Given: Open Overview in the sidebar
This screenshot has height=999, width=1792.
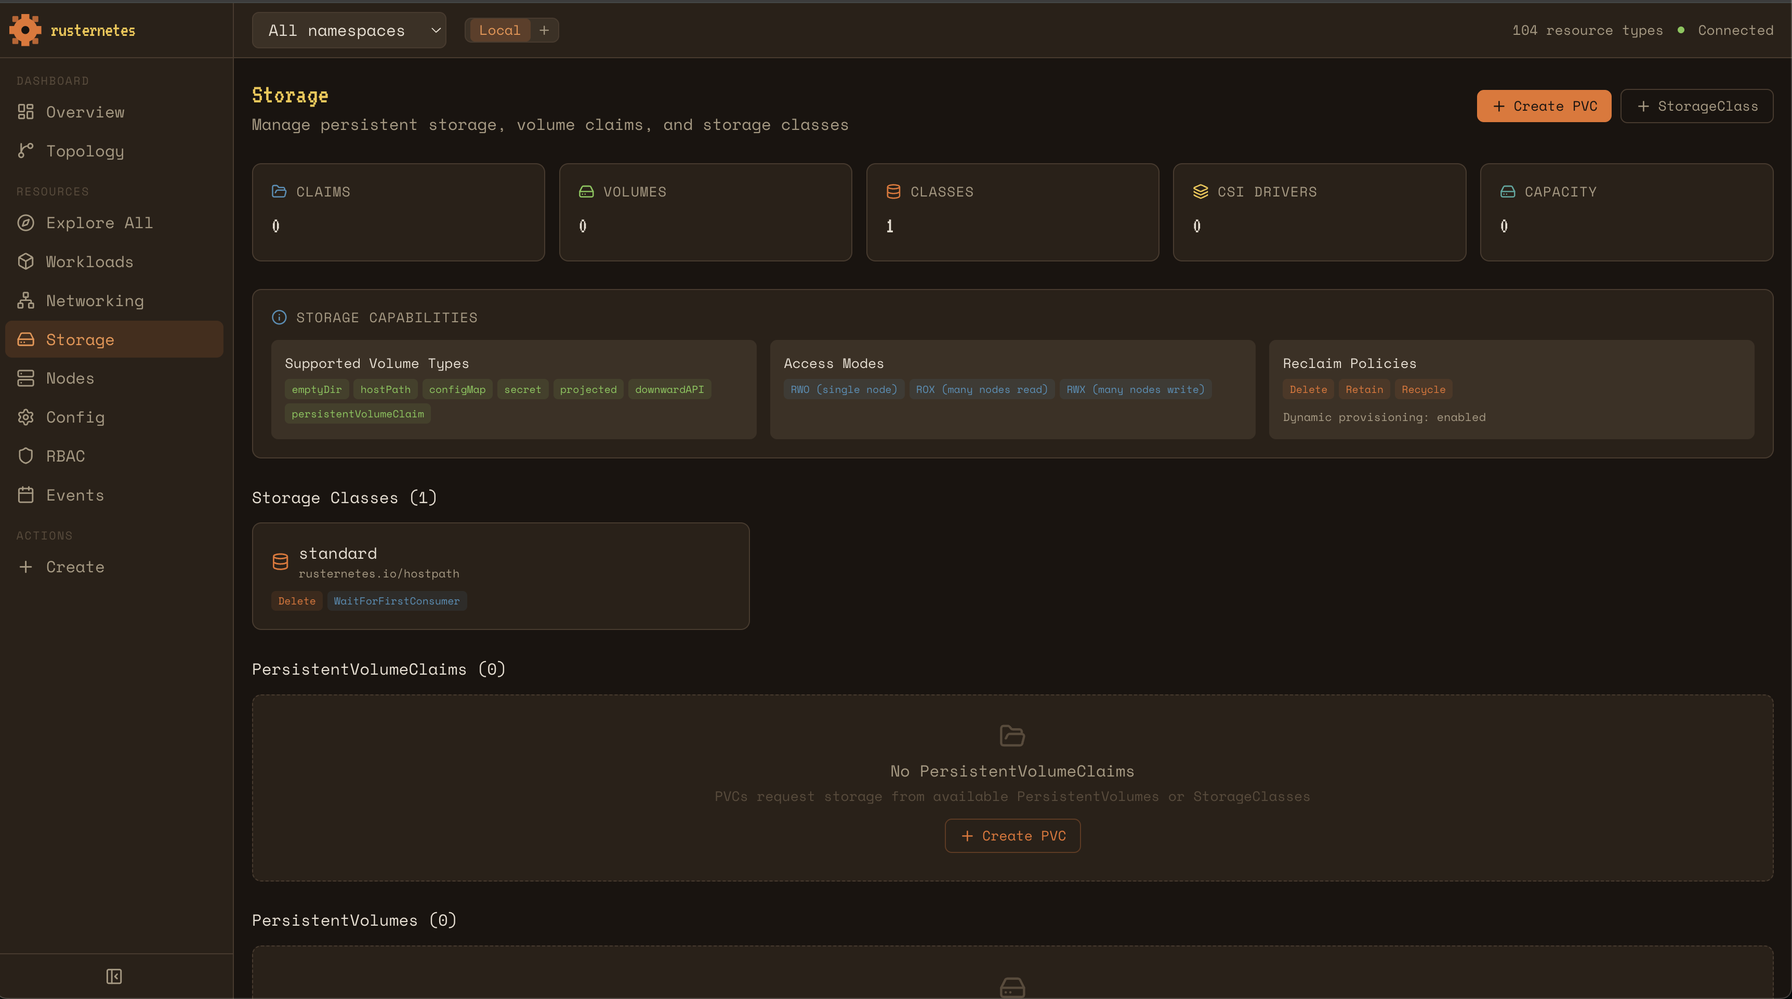Looking at the screenshot, I should pyautogui.click(x=85, y=112).
